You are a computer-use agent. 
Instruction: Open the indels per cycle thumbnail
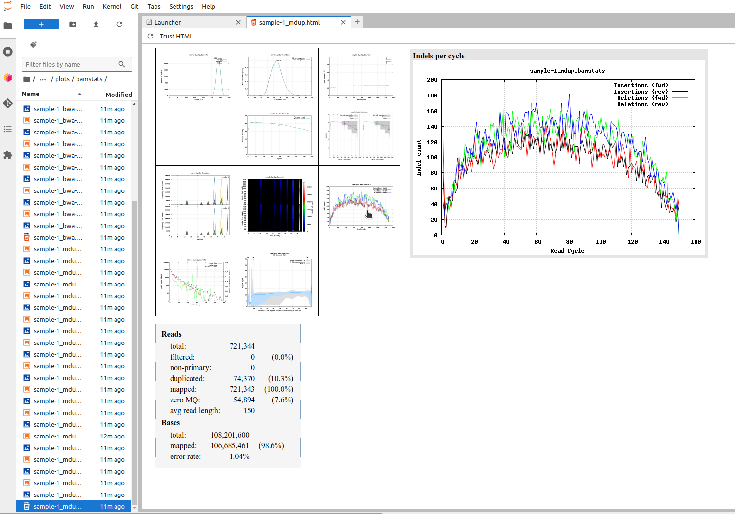pos(359,206)
